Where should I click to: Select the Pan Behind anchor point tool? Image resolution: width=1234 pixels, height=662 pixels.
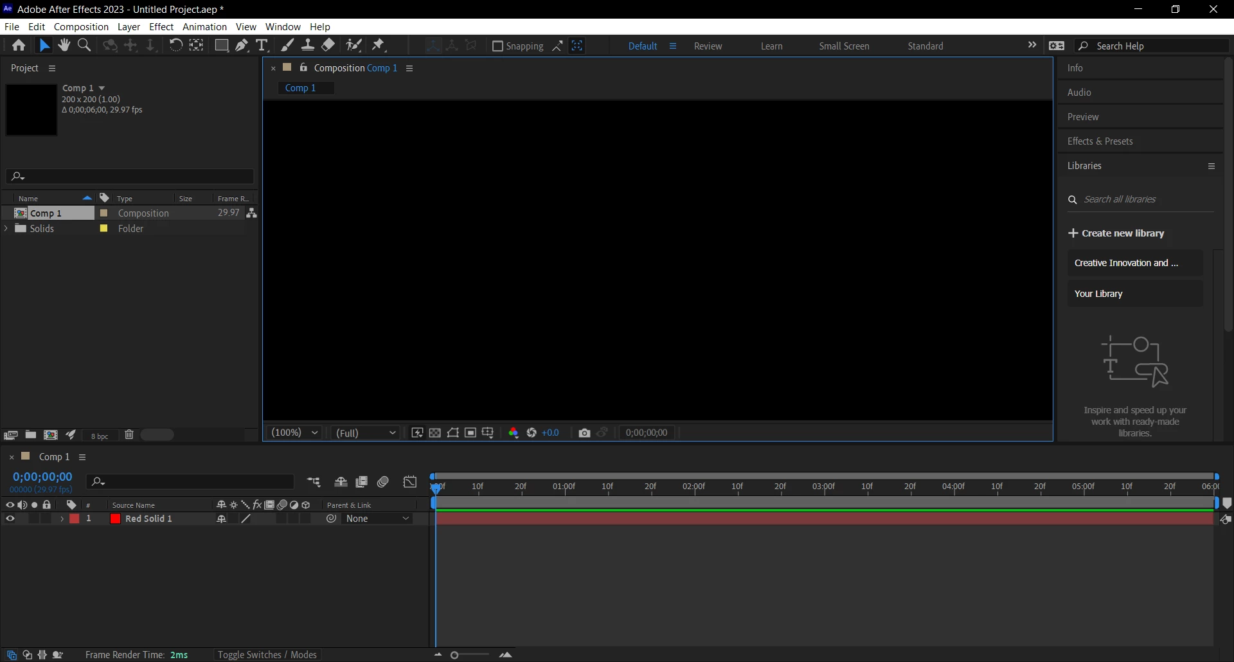[196, 46]
